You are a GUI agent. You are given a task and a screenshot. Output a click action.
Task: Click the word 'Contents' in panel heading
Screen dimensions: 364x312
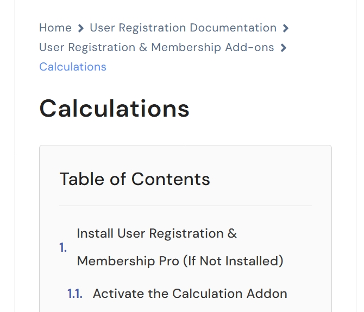[171, 179]
